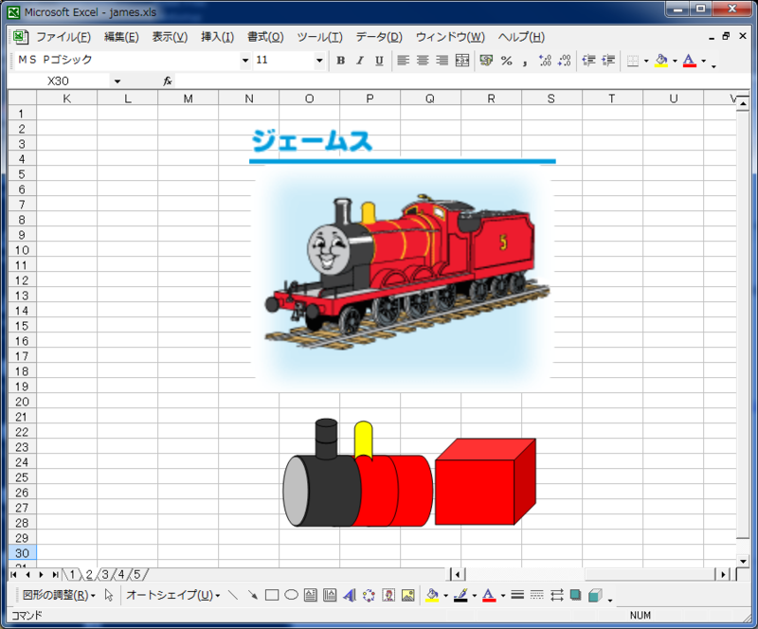The image size is (758, 629).
Task: Insert diagram or organization chart
Action: 369,595
